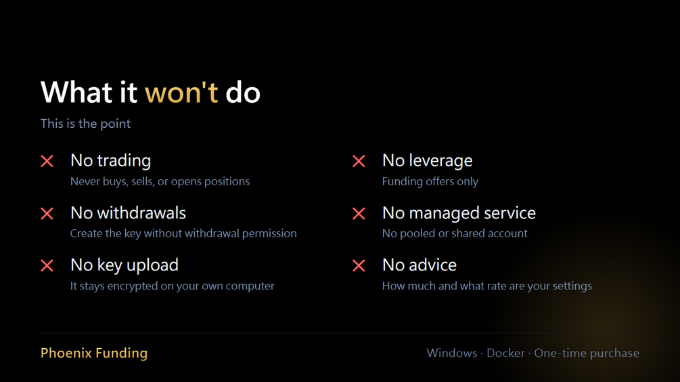Click the red X beside No key upload
Image resolution: width=680 pixels, height=382 pixels.
tap(47, 266)
